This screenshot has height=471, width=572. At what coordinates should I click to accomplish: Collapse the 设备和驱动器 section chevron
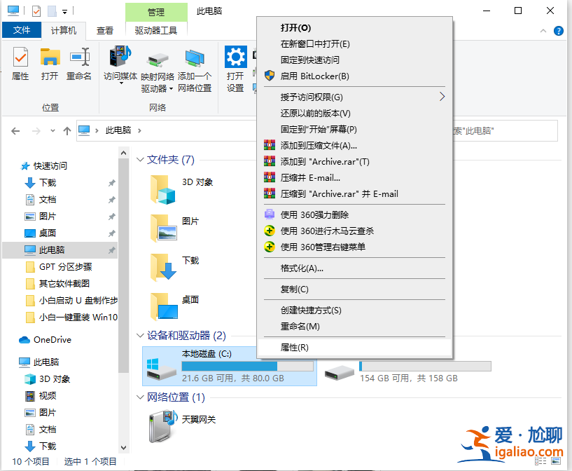click(141, 335)
